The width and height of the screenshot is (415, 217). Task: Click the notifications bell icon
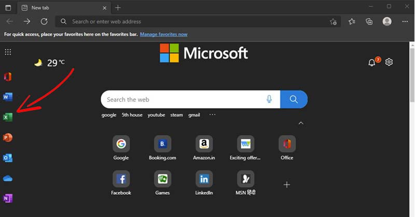pyautogui.click(x=372, y=63)
